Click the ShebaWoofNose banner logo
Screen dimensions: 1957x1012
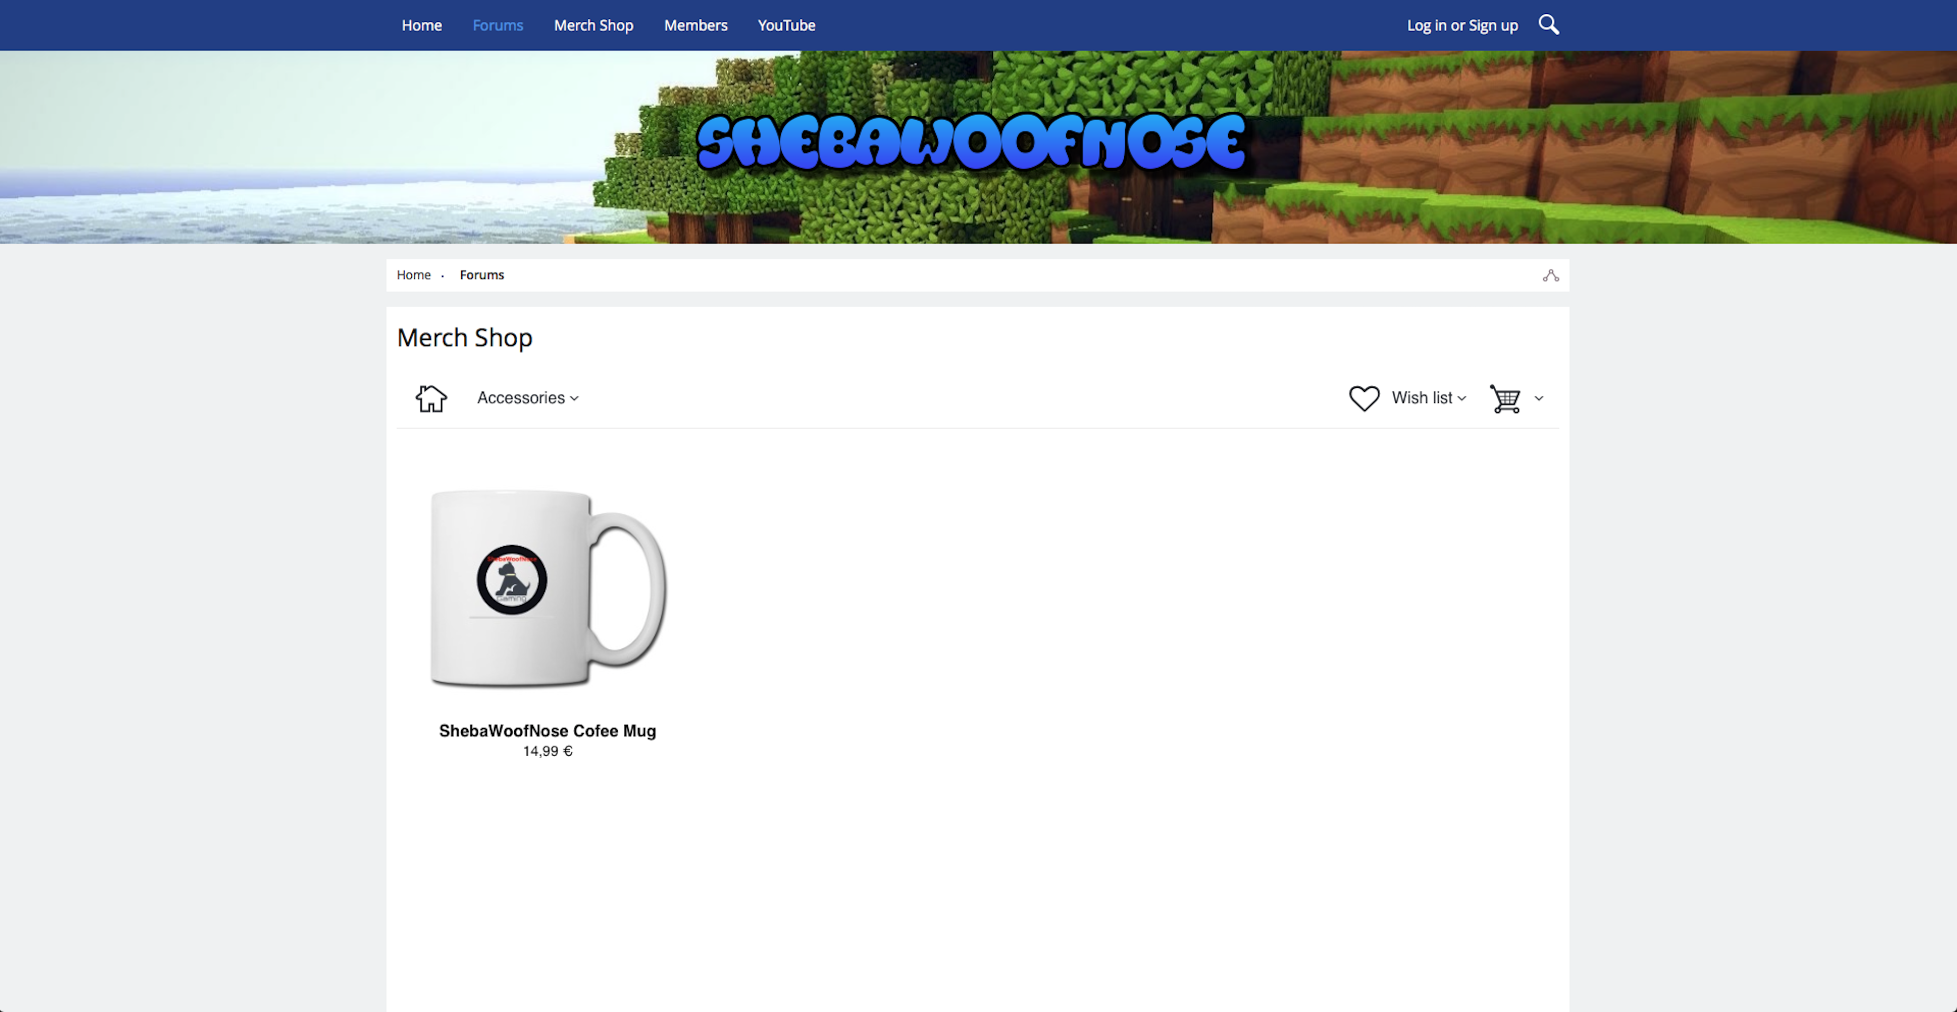[x=971, y=143]
